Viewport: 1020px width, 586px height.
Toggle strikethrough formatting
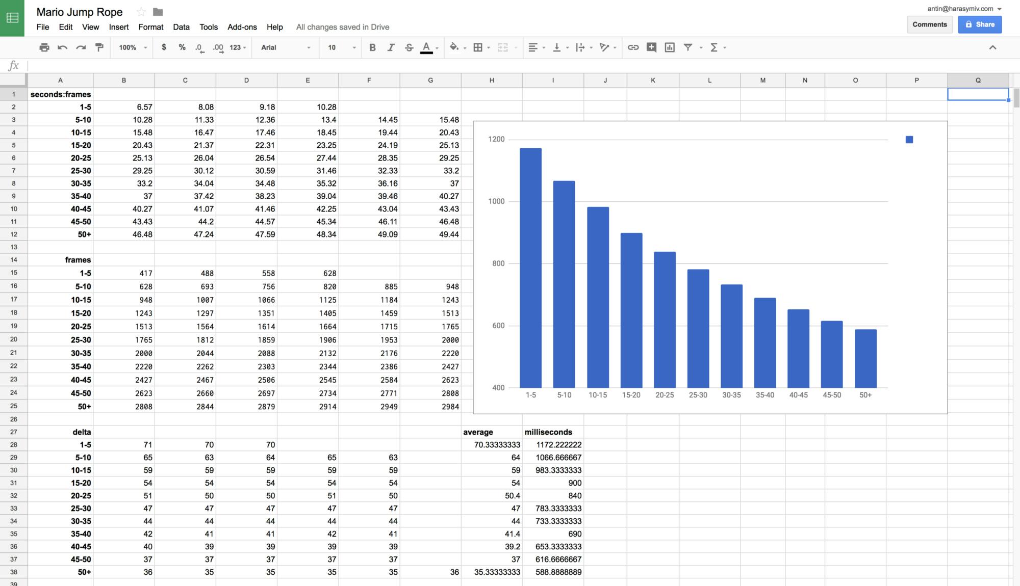coord(409,47)
